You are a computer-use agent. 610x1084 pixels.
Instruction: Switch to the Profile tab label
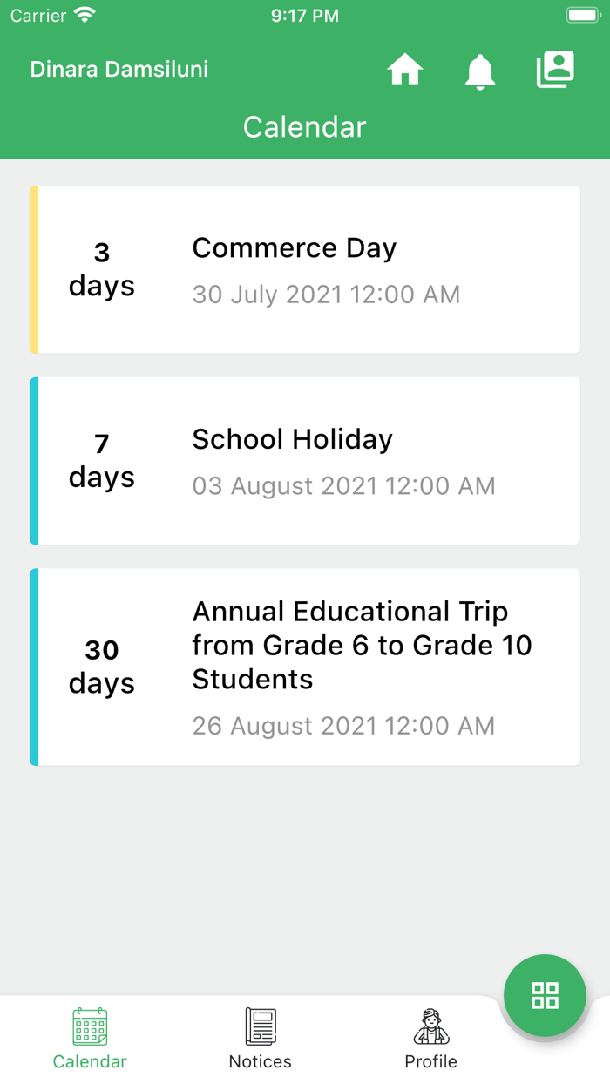(x=430, y=1061)
